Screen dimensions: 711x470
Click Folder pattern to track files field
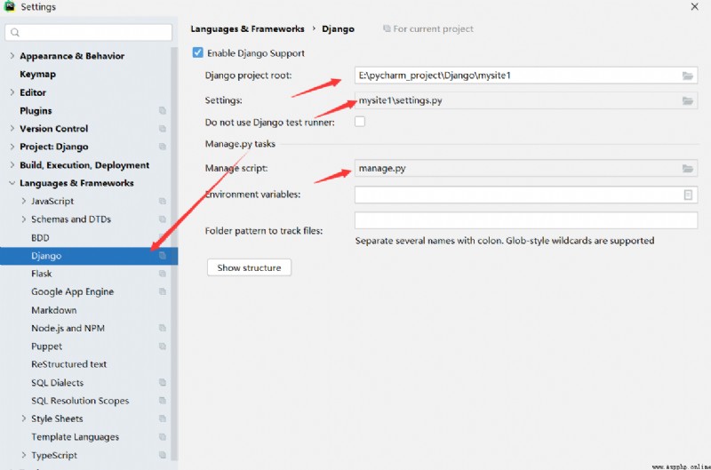tap(526, 220)
